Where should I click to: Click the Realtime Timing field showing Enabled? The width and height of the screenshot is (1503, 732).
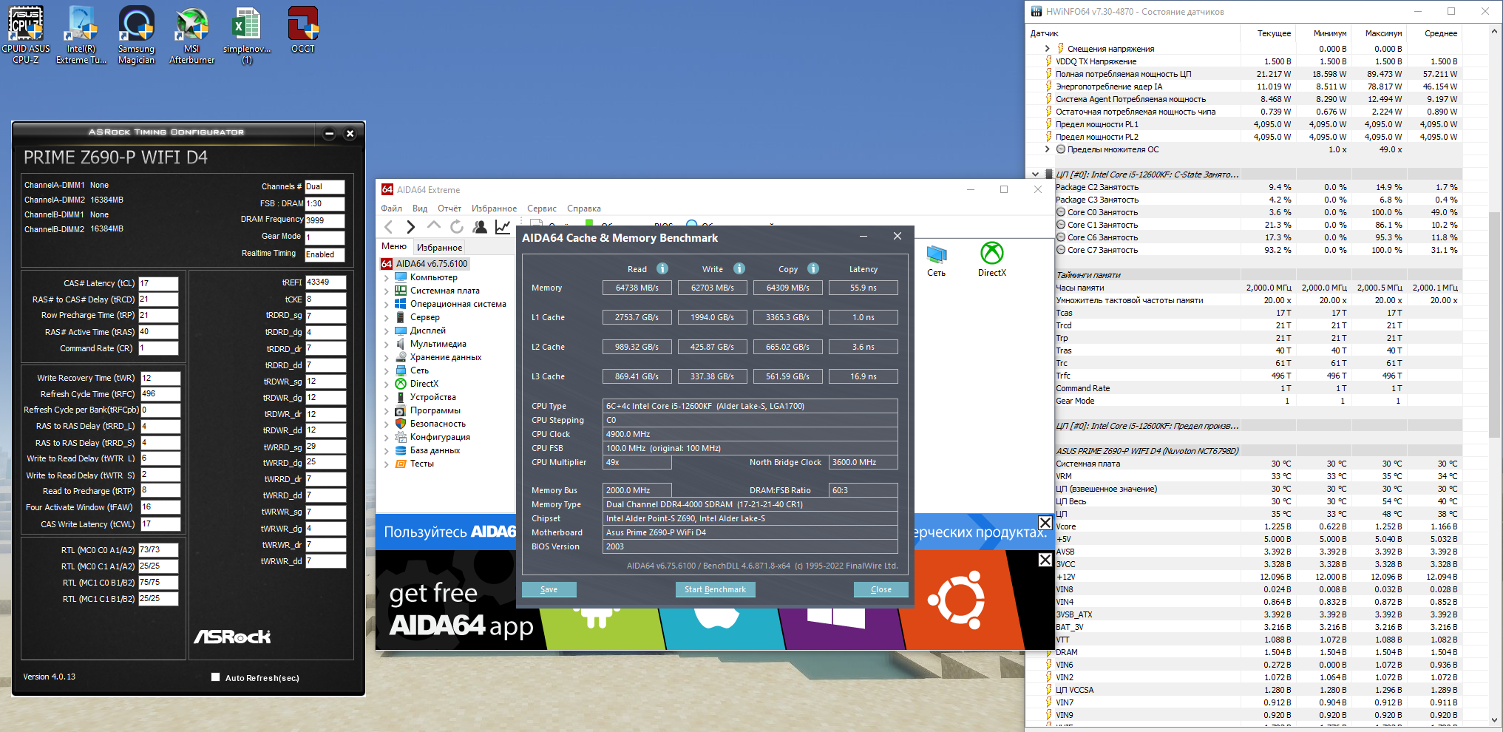coord(325,254)
